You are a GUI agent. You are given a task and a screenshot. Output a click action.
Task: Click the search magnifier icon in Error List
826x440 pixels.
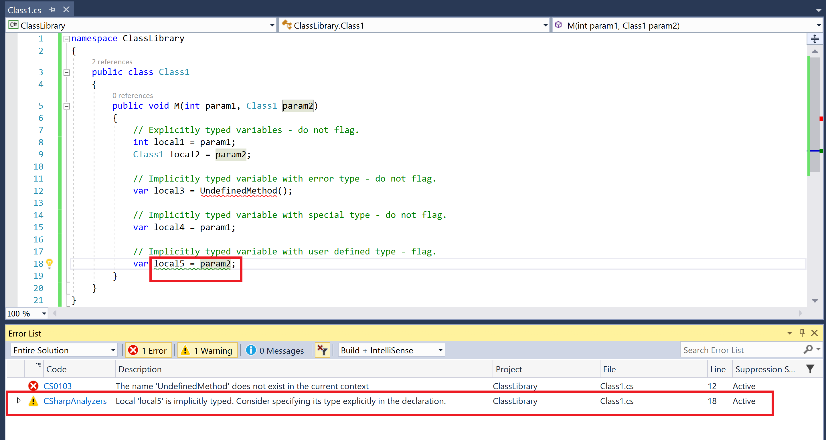point(808,349)
